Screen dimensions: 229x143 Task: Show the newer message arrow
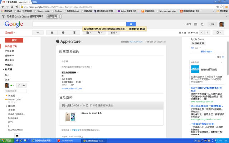(x=202, y=33)
